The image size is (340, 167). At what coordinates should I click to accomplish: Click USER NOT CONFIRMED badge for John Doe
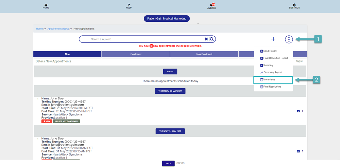(x=67, y=121)
